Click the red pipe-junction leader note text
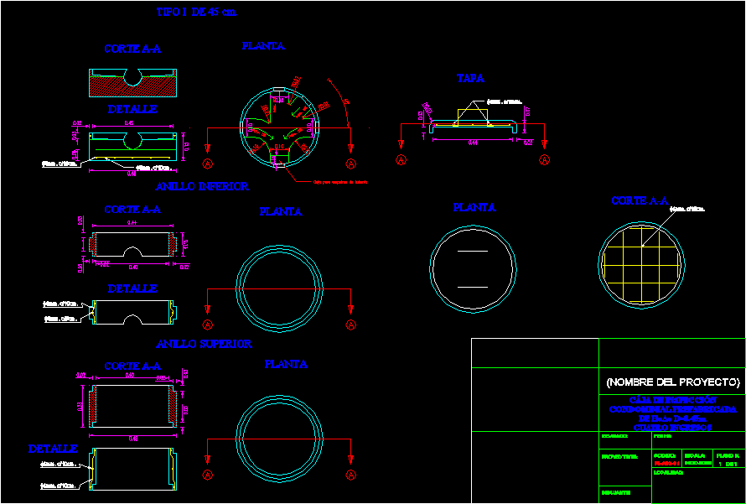This screenshot has width=746, height=504. click(340, 182)
